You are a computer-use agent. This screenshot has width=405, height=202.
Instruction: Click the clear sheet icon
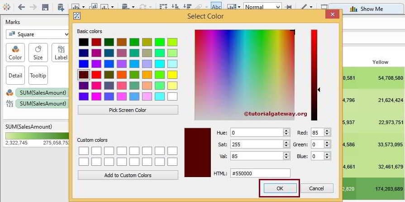pyautogui.click(x=105, y=7)
